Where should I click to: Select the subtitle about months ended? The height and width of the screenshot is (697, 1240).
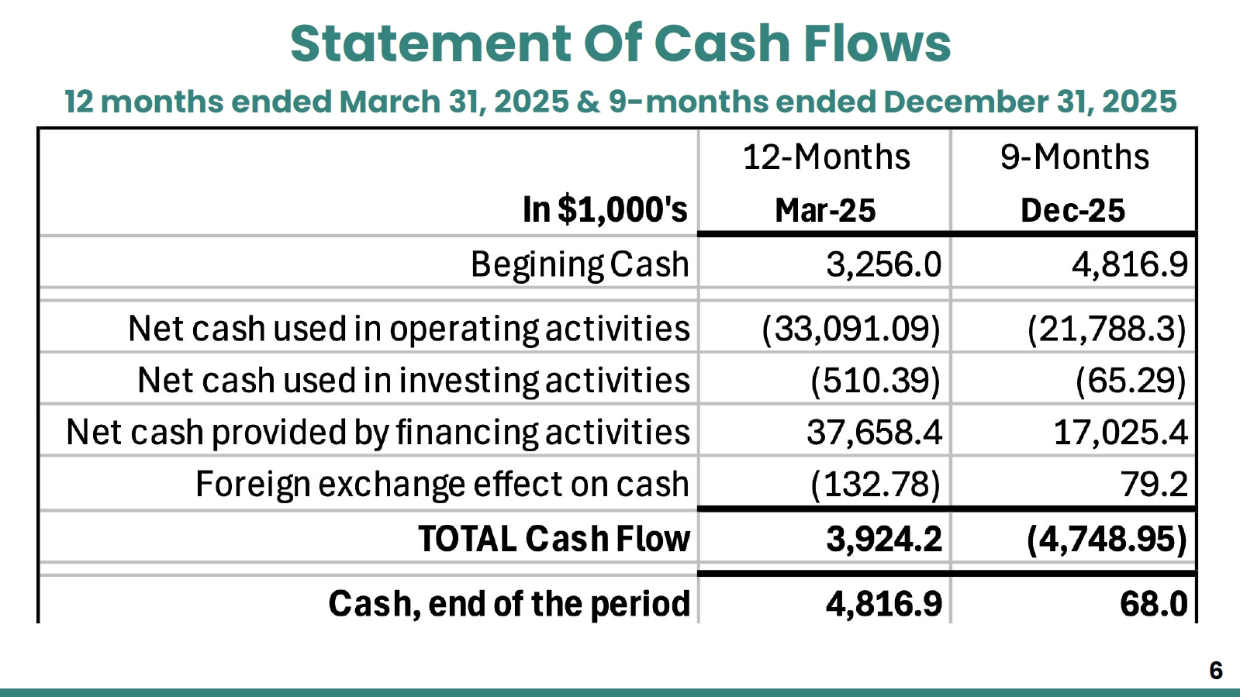(620, 102)
